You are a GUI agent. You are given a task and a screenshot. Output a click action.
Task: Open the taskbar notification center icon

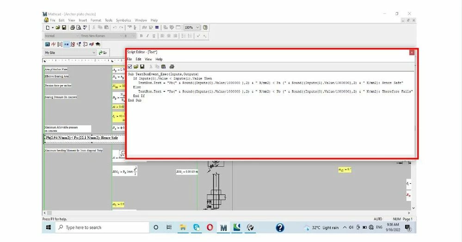point(408,228)
